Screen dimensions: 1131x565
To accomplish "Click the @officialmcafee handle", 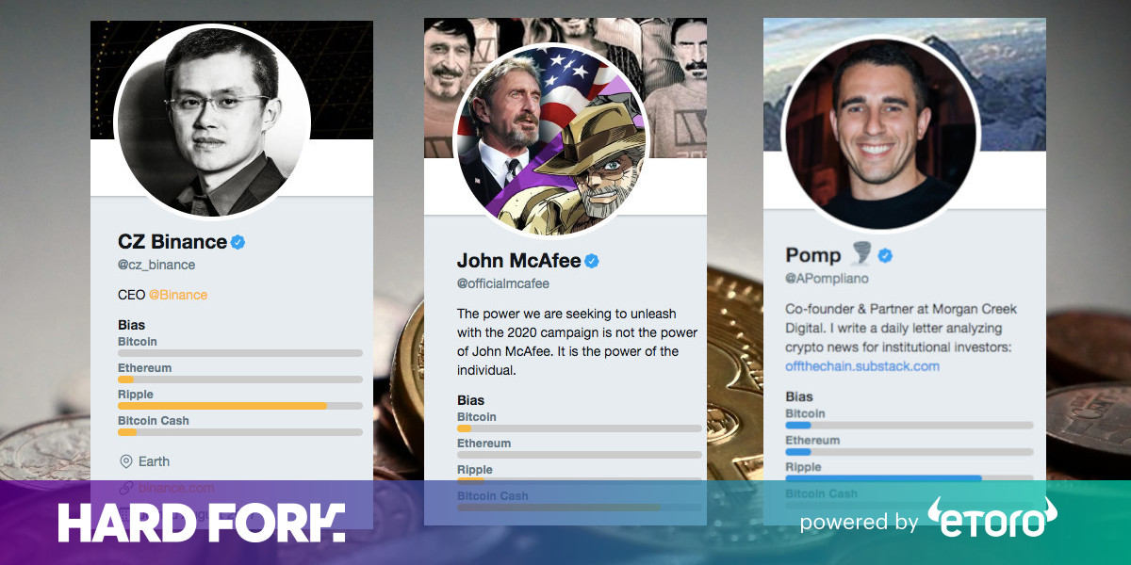I will [x=503, y=283].
